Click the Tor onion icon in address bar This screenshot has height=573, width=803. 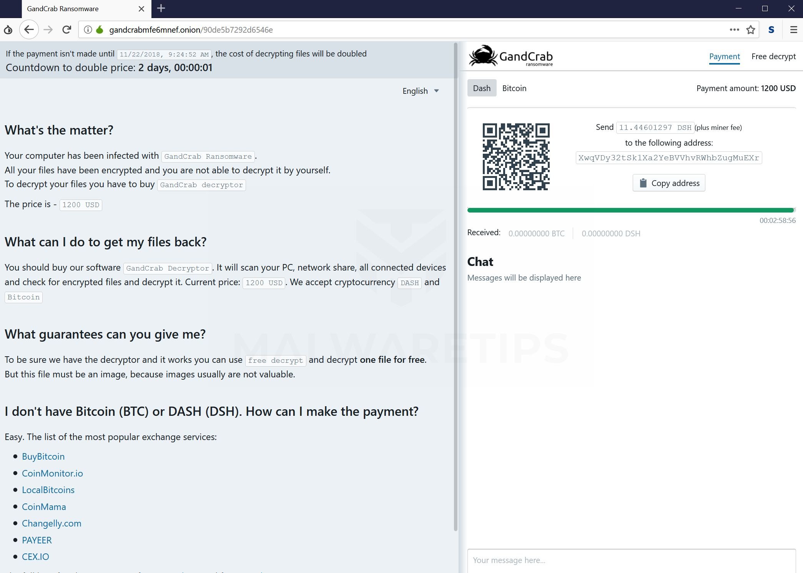pyautogui.click(x=100, y=30)
